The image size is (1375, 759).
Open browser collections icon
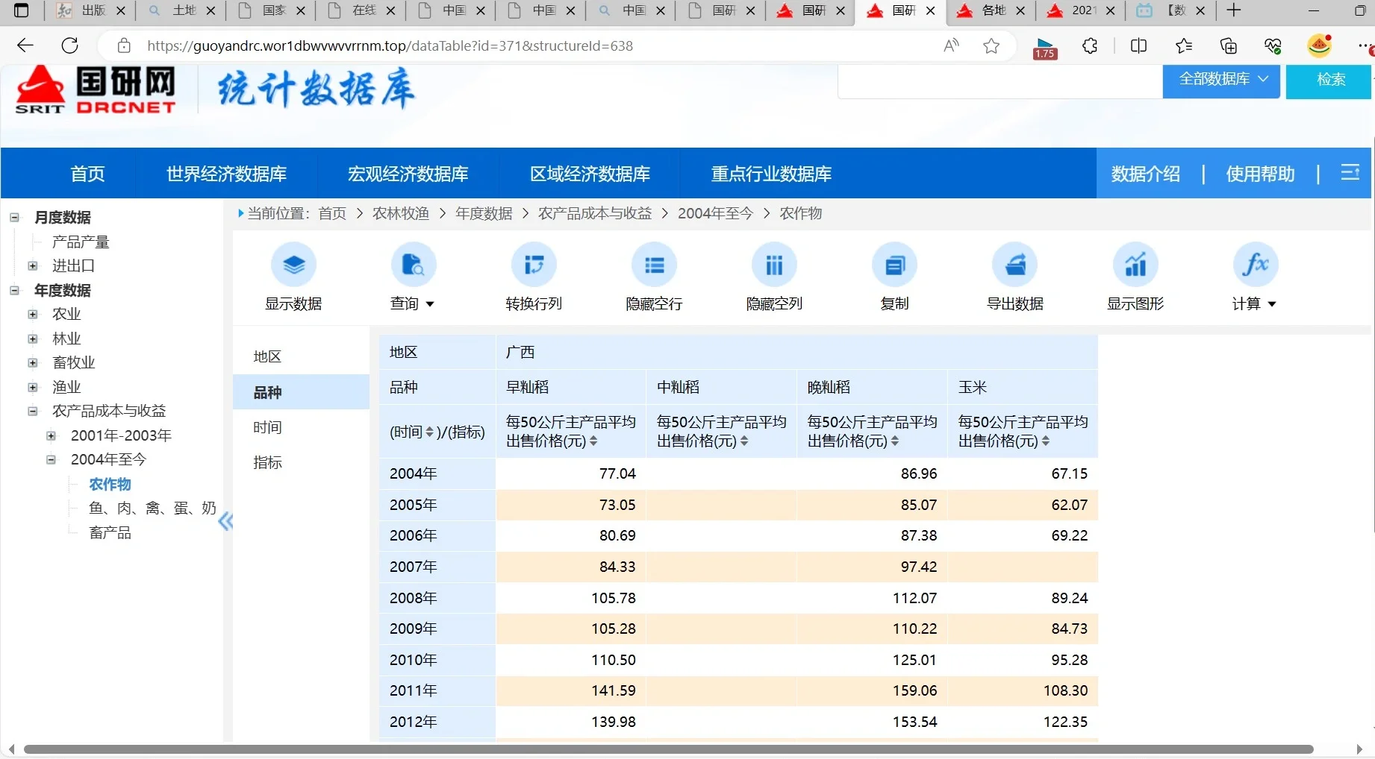1228,46
